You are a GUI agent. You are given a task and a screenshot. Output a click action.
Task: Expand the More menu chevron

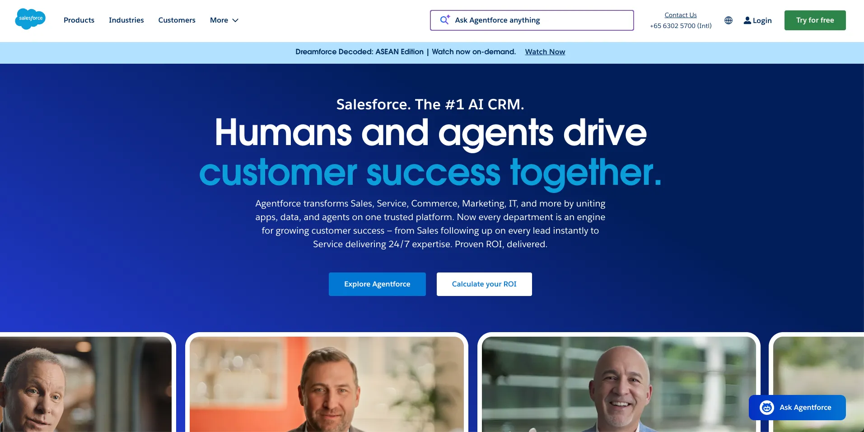click(235, 20)
